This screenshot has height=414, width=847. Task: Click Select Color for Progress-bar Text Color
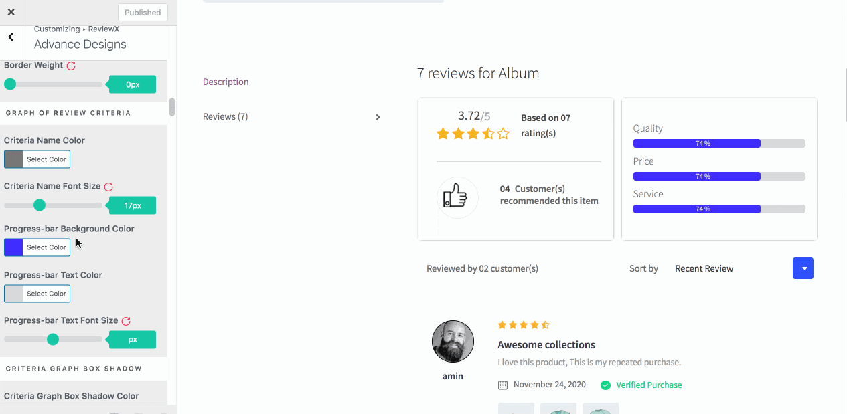click(44, 293)
